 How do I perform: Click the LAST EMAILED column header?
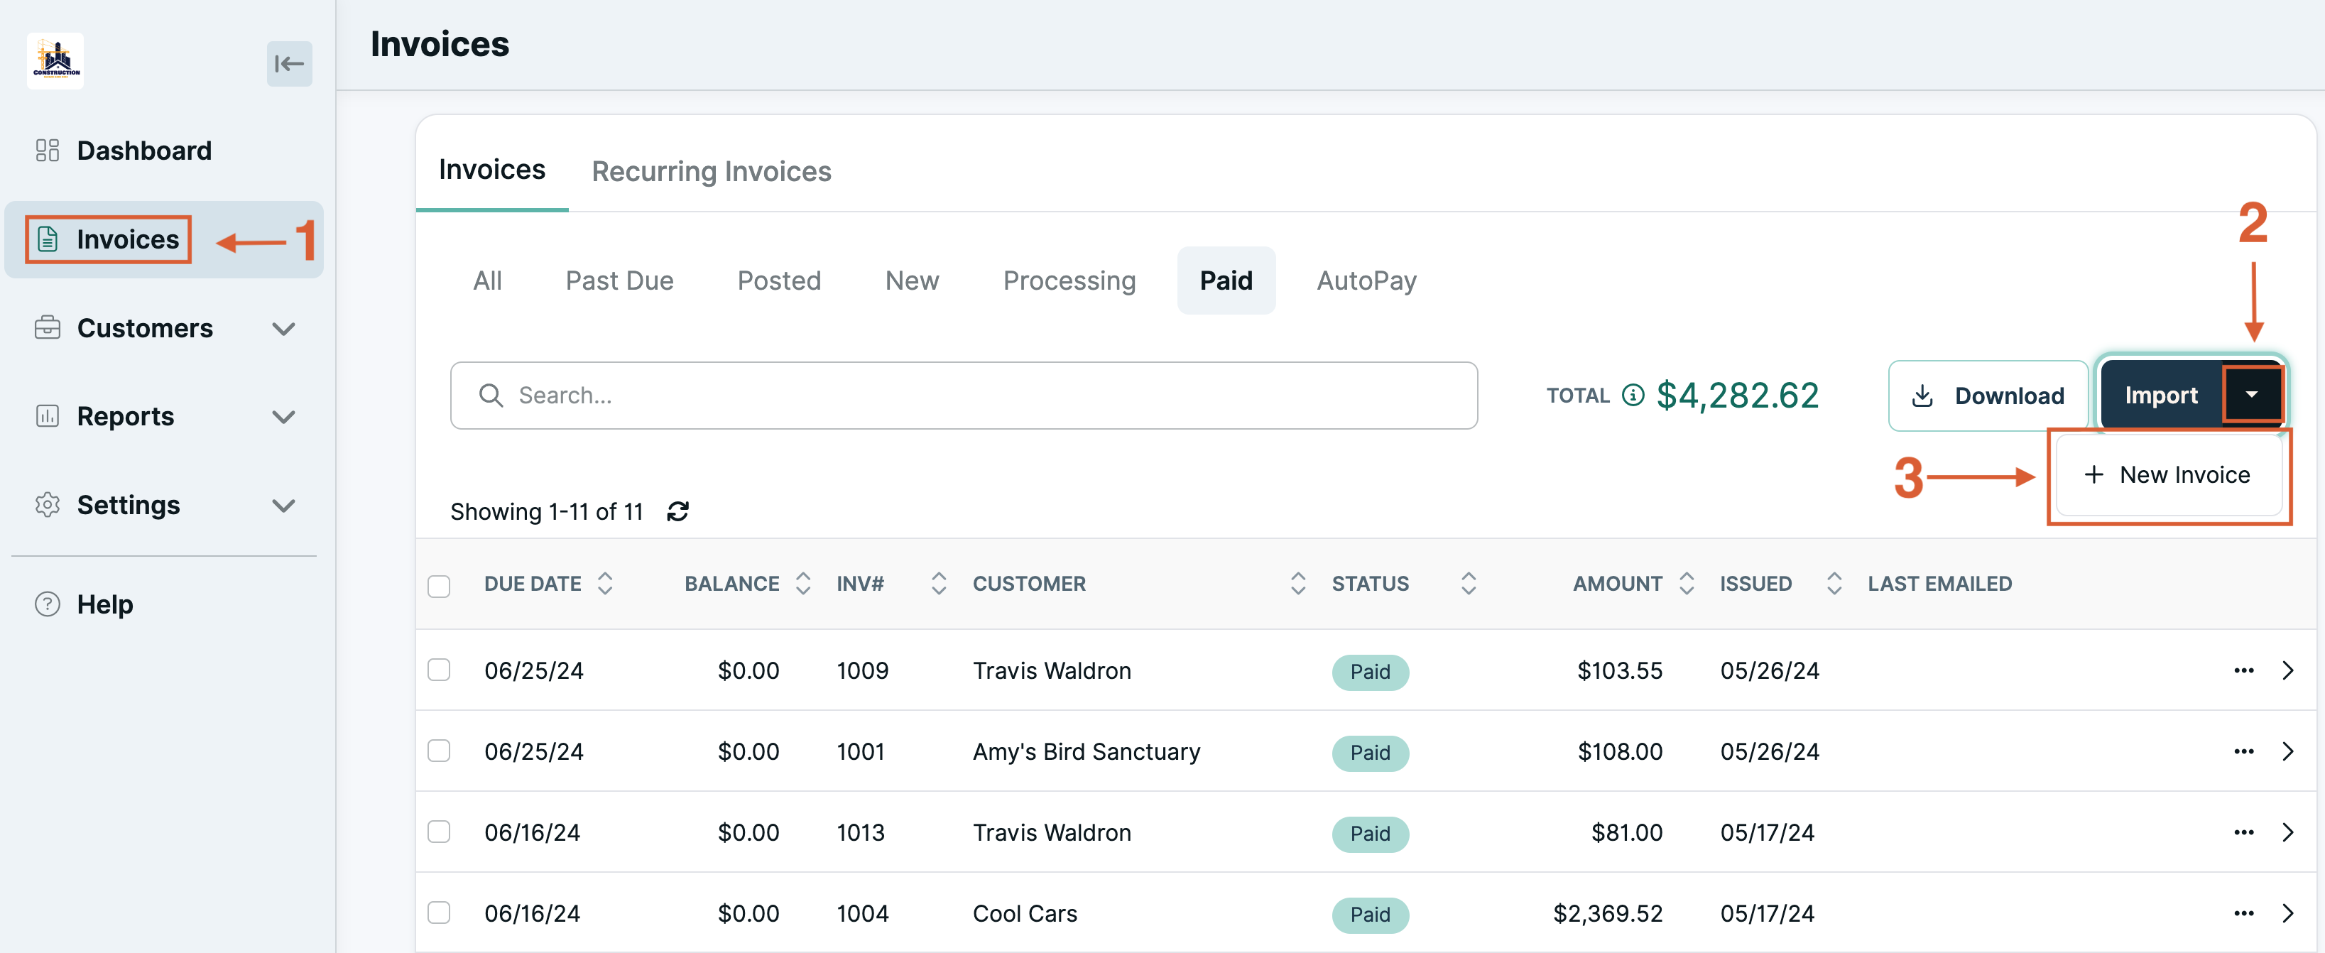pos(1939,584)
